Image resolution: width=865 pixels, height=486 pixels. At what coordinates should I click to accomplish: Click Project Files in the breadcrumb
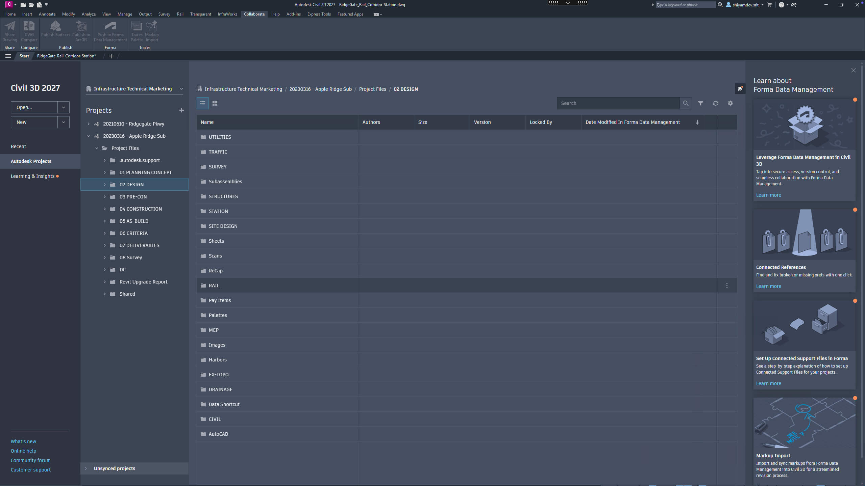pos(372,89)
